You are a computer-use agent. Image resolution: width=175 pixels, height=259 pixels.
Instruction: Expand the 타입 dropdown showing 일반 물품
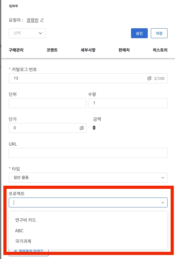[88, 178]
